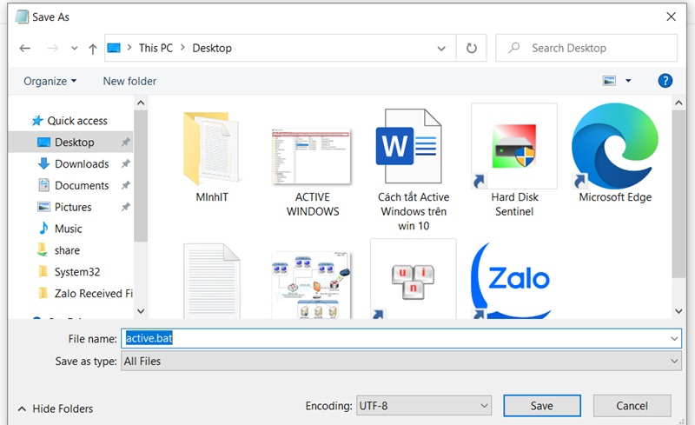
Task: Click the Cancel button
Action: (632, 406)
